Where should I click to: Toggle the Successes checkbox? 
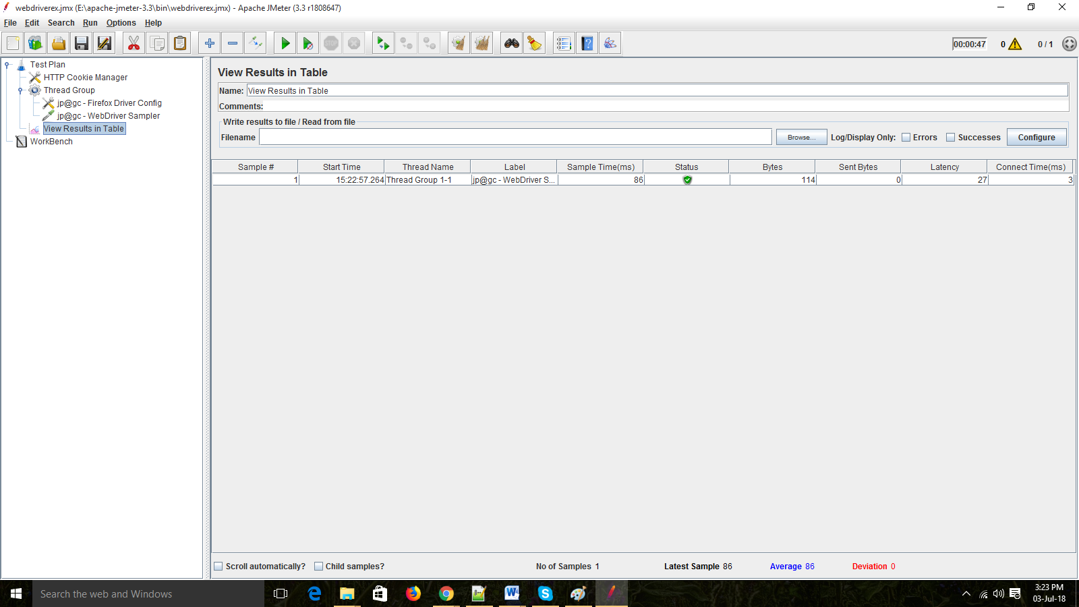(951, 138)
